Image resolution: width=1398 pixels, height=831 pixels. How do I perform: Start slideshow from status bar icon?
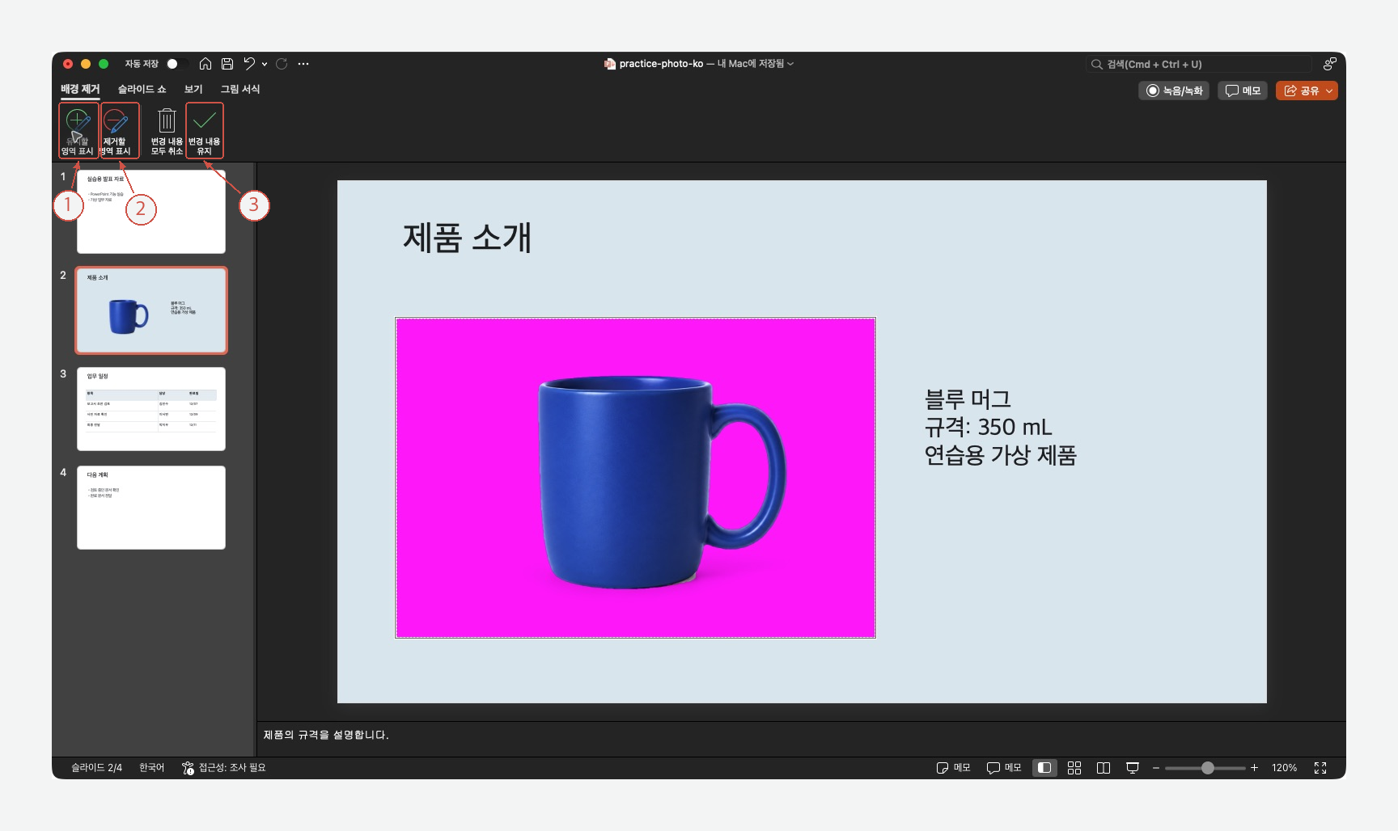(1133, 768)
